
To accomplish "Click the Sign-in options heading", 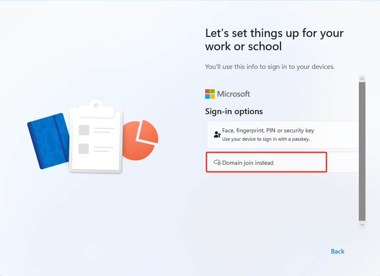I will point(234,111).
